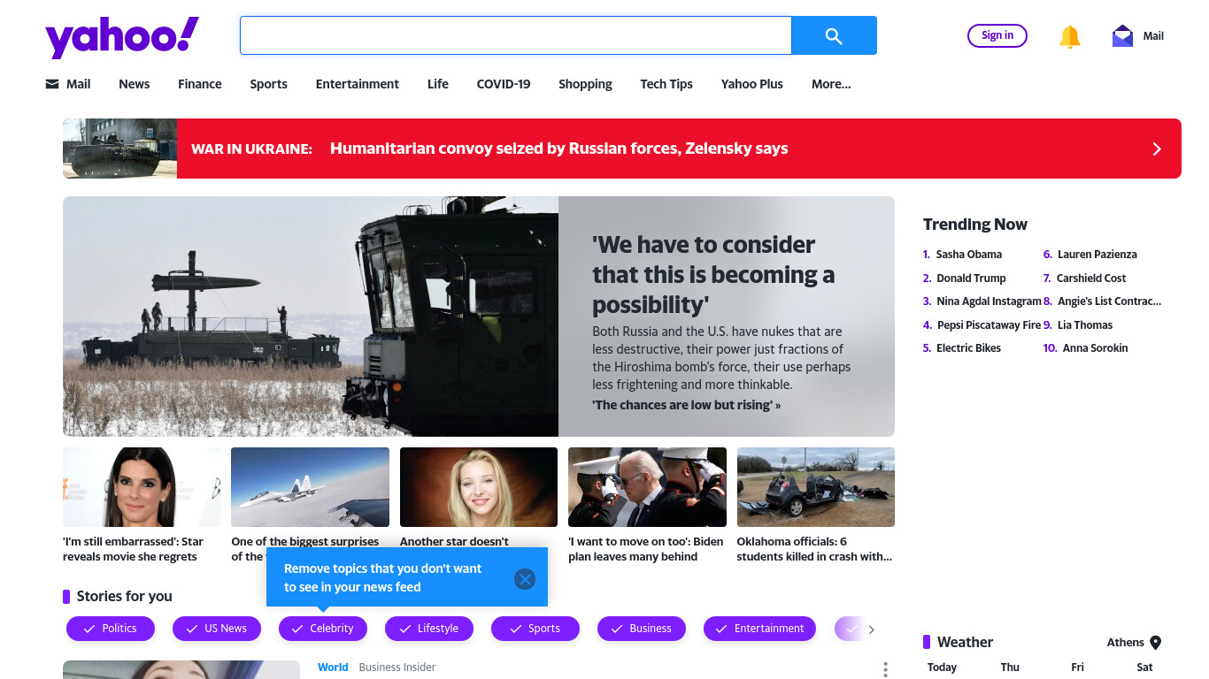Click the Yahoo logo

(122, 37)
